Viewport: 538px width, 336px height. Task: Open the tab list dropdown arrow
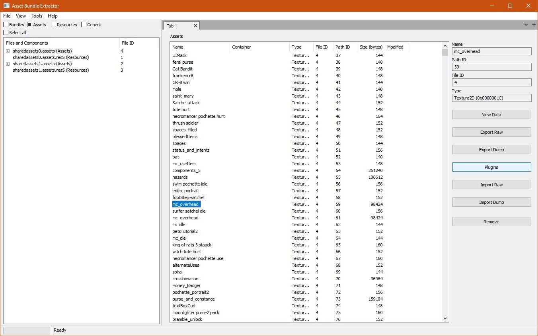click(x=526, y=25)
